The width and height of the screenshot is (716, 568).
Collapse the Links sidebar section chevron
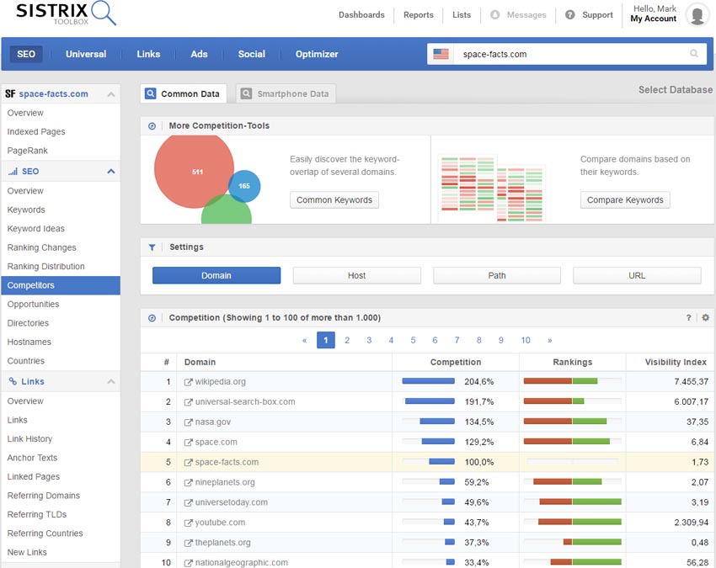click(111, 381)
